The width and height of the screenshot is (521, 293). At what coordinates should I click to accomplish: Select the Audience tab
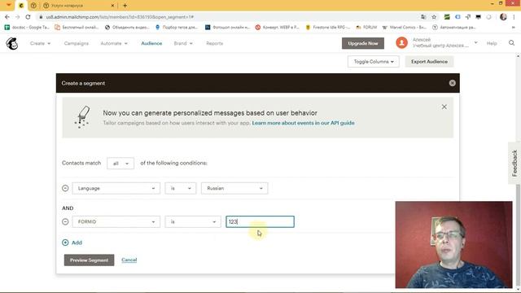151,43
